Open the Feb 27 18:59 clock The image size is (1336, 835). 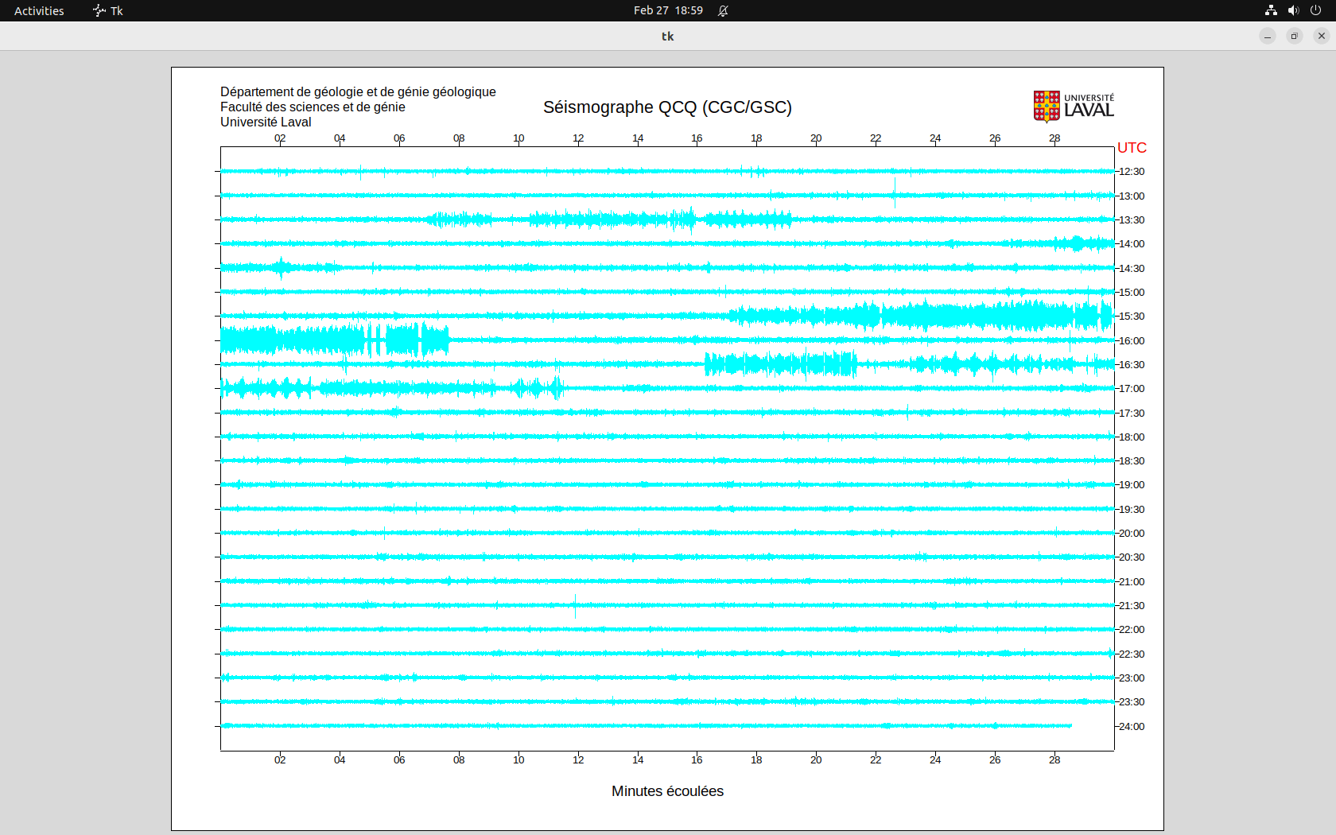coord(668,10)
